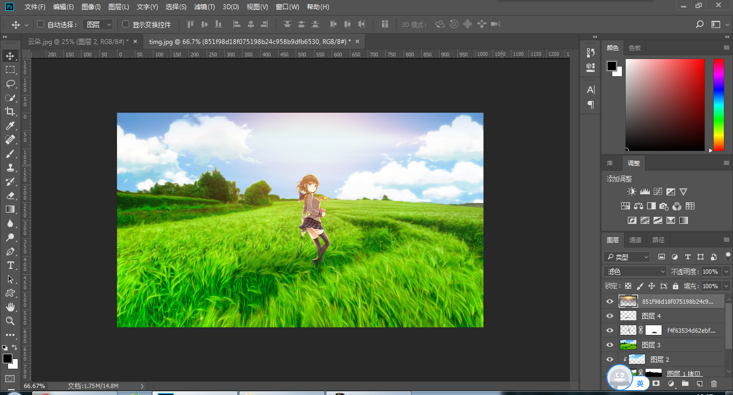
Task: Pick a color in the red color field
Action: [x=665, y=105]
